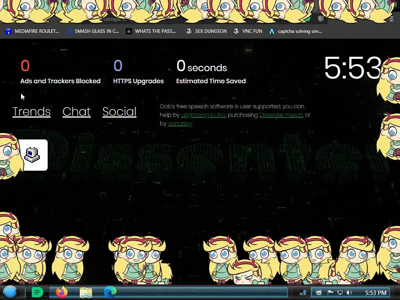400x300 pixels.
Task: Open the MEDIAFIRE ROULET... bookmark
Action: (x=32, y=31)
